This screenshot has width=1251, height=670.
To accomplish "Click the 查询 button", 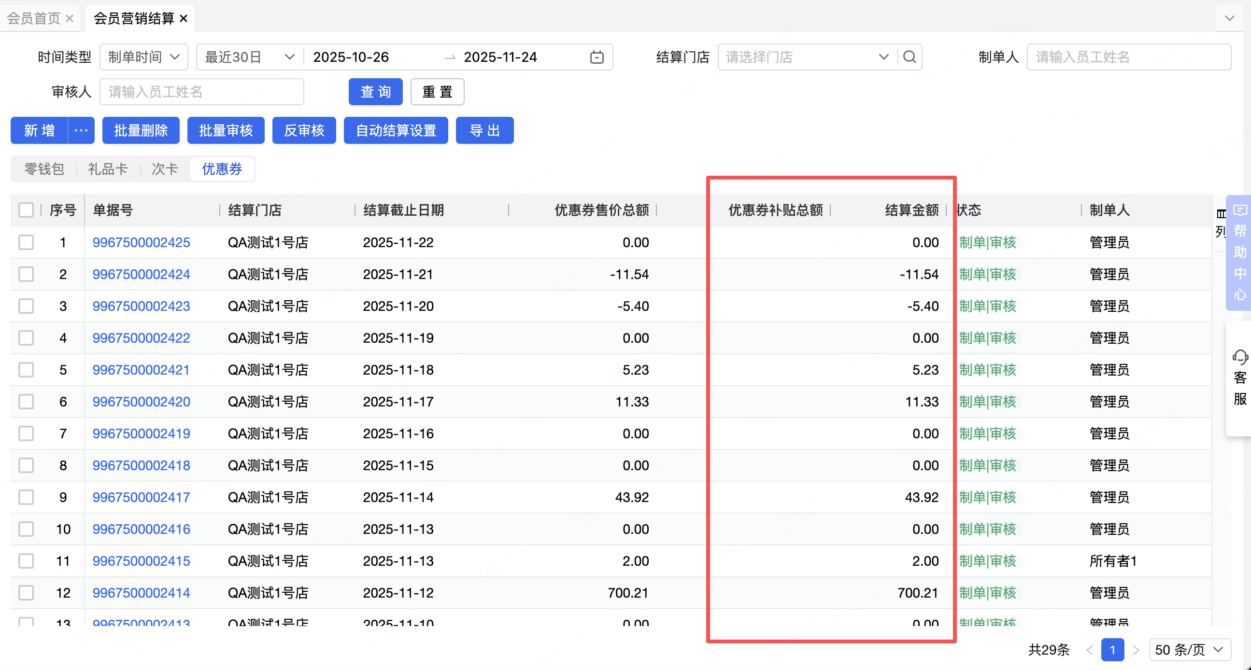I will pyautogui.click(x=375, y=92).
